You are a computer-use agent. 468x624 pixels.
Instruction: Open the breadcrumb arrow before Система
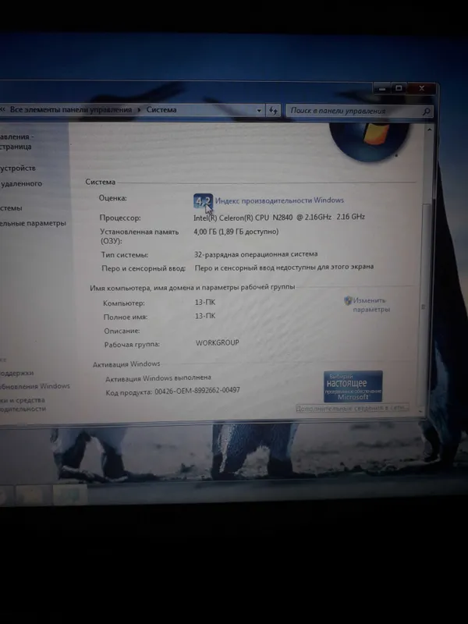[x=140, y=110]
